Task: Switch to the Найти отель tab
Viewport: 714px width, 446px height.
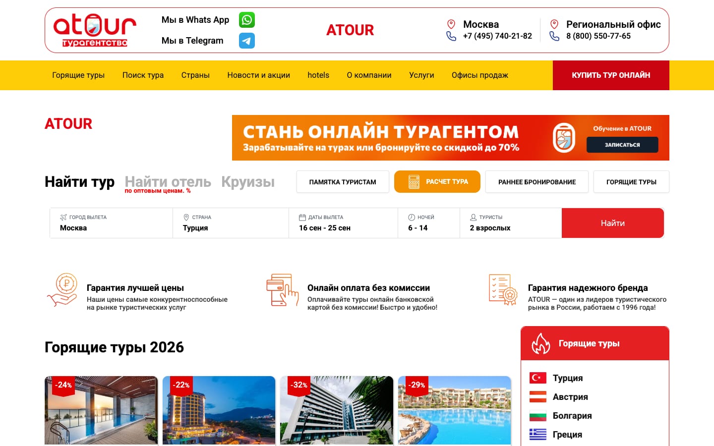Action: 168,182
